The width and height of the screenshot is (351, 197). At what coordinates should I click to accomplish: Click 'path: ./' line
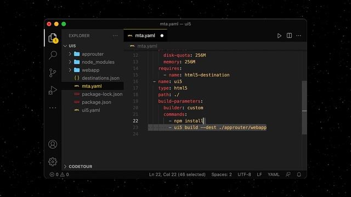tap(169, 95)
